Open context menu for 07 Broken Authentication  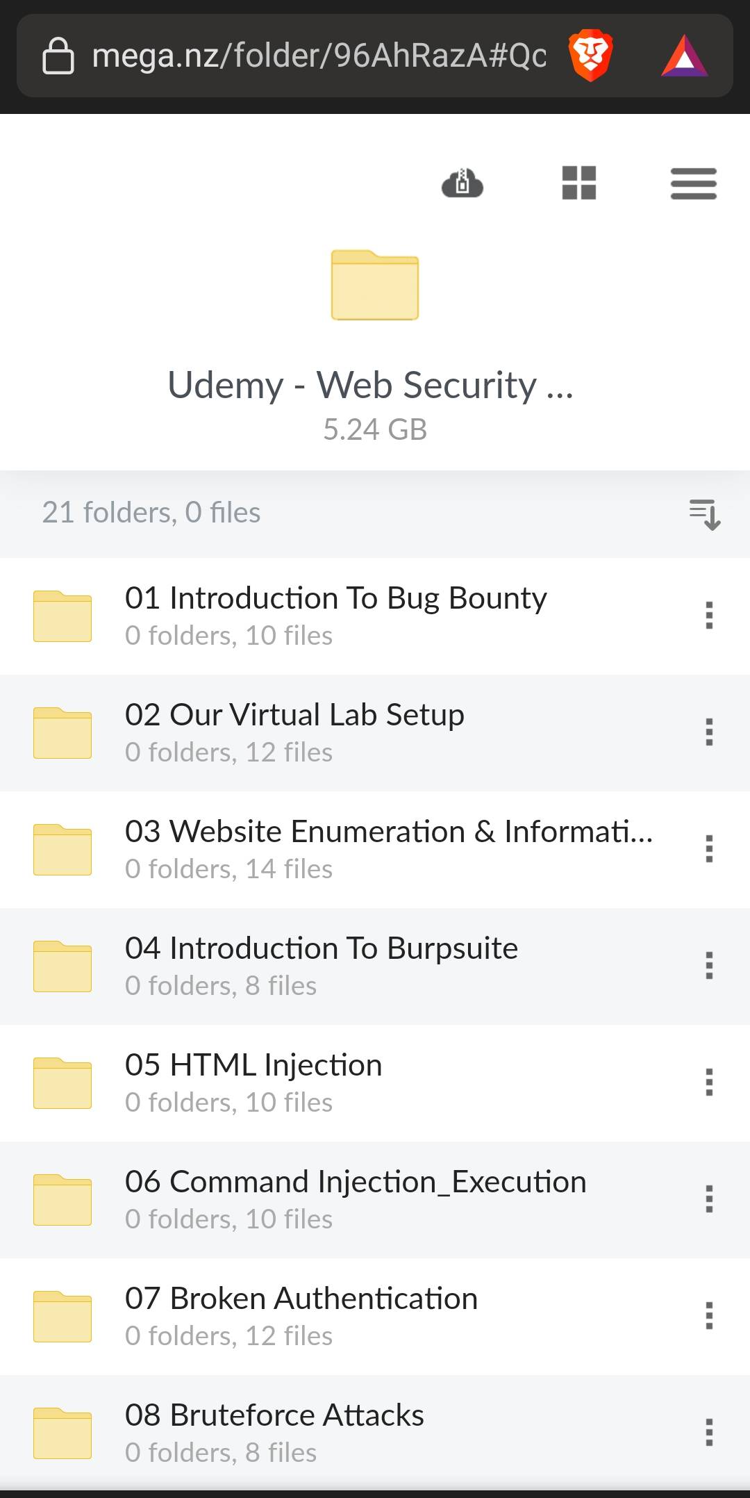tap(709, 1316)
